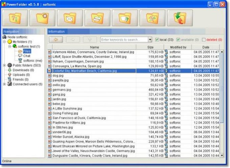Select Connected users (5) tree item
230x168 pixels.
(28, 84)
